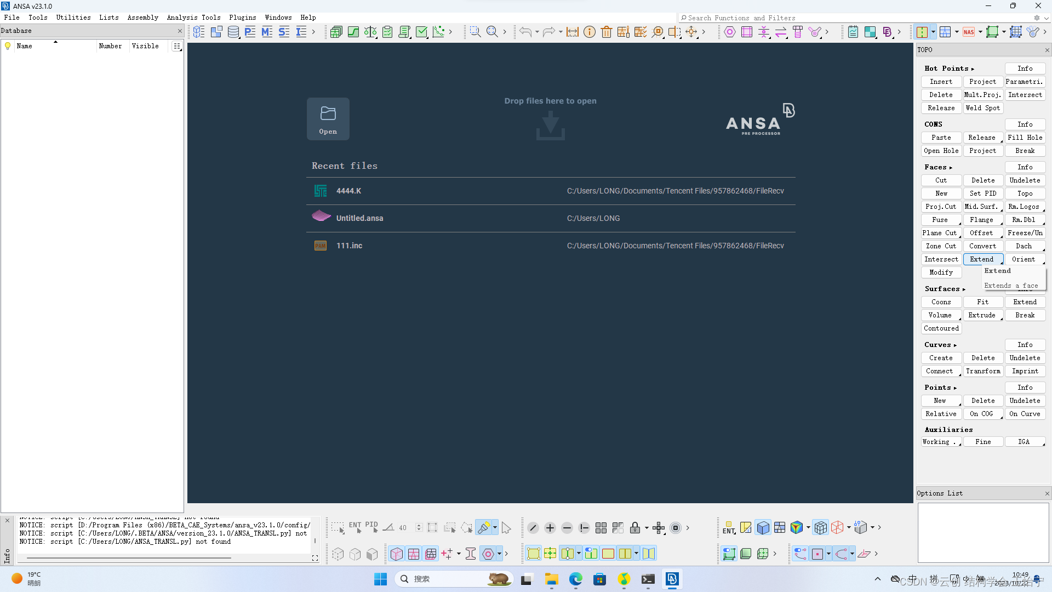Adjust the angle value stepper showing 40

(419, 527)
